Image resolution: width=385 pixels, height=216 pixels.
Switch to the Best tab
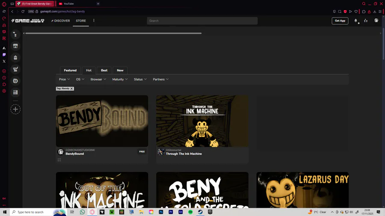104,70
